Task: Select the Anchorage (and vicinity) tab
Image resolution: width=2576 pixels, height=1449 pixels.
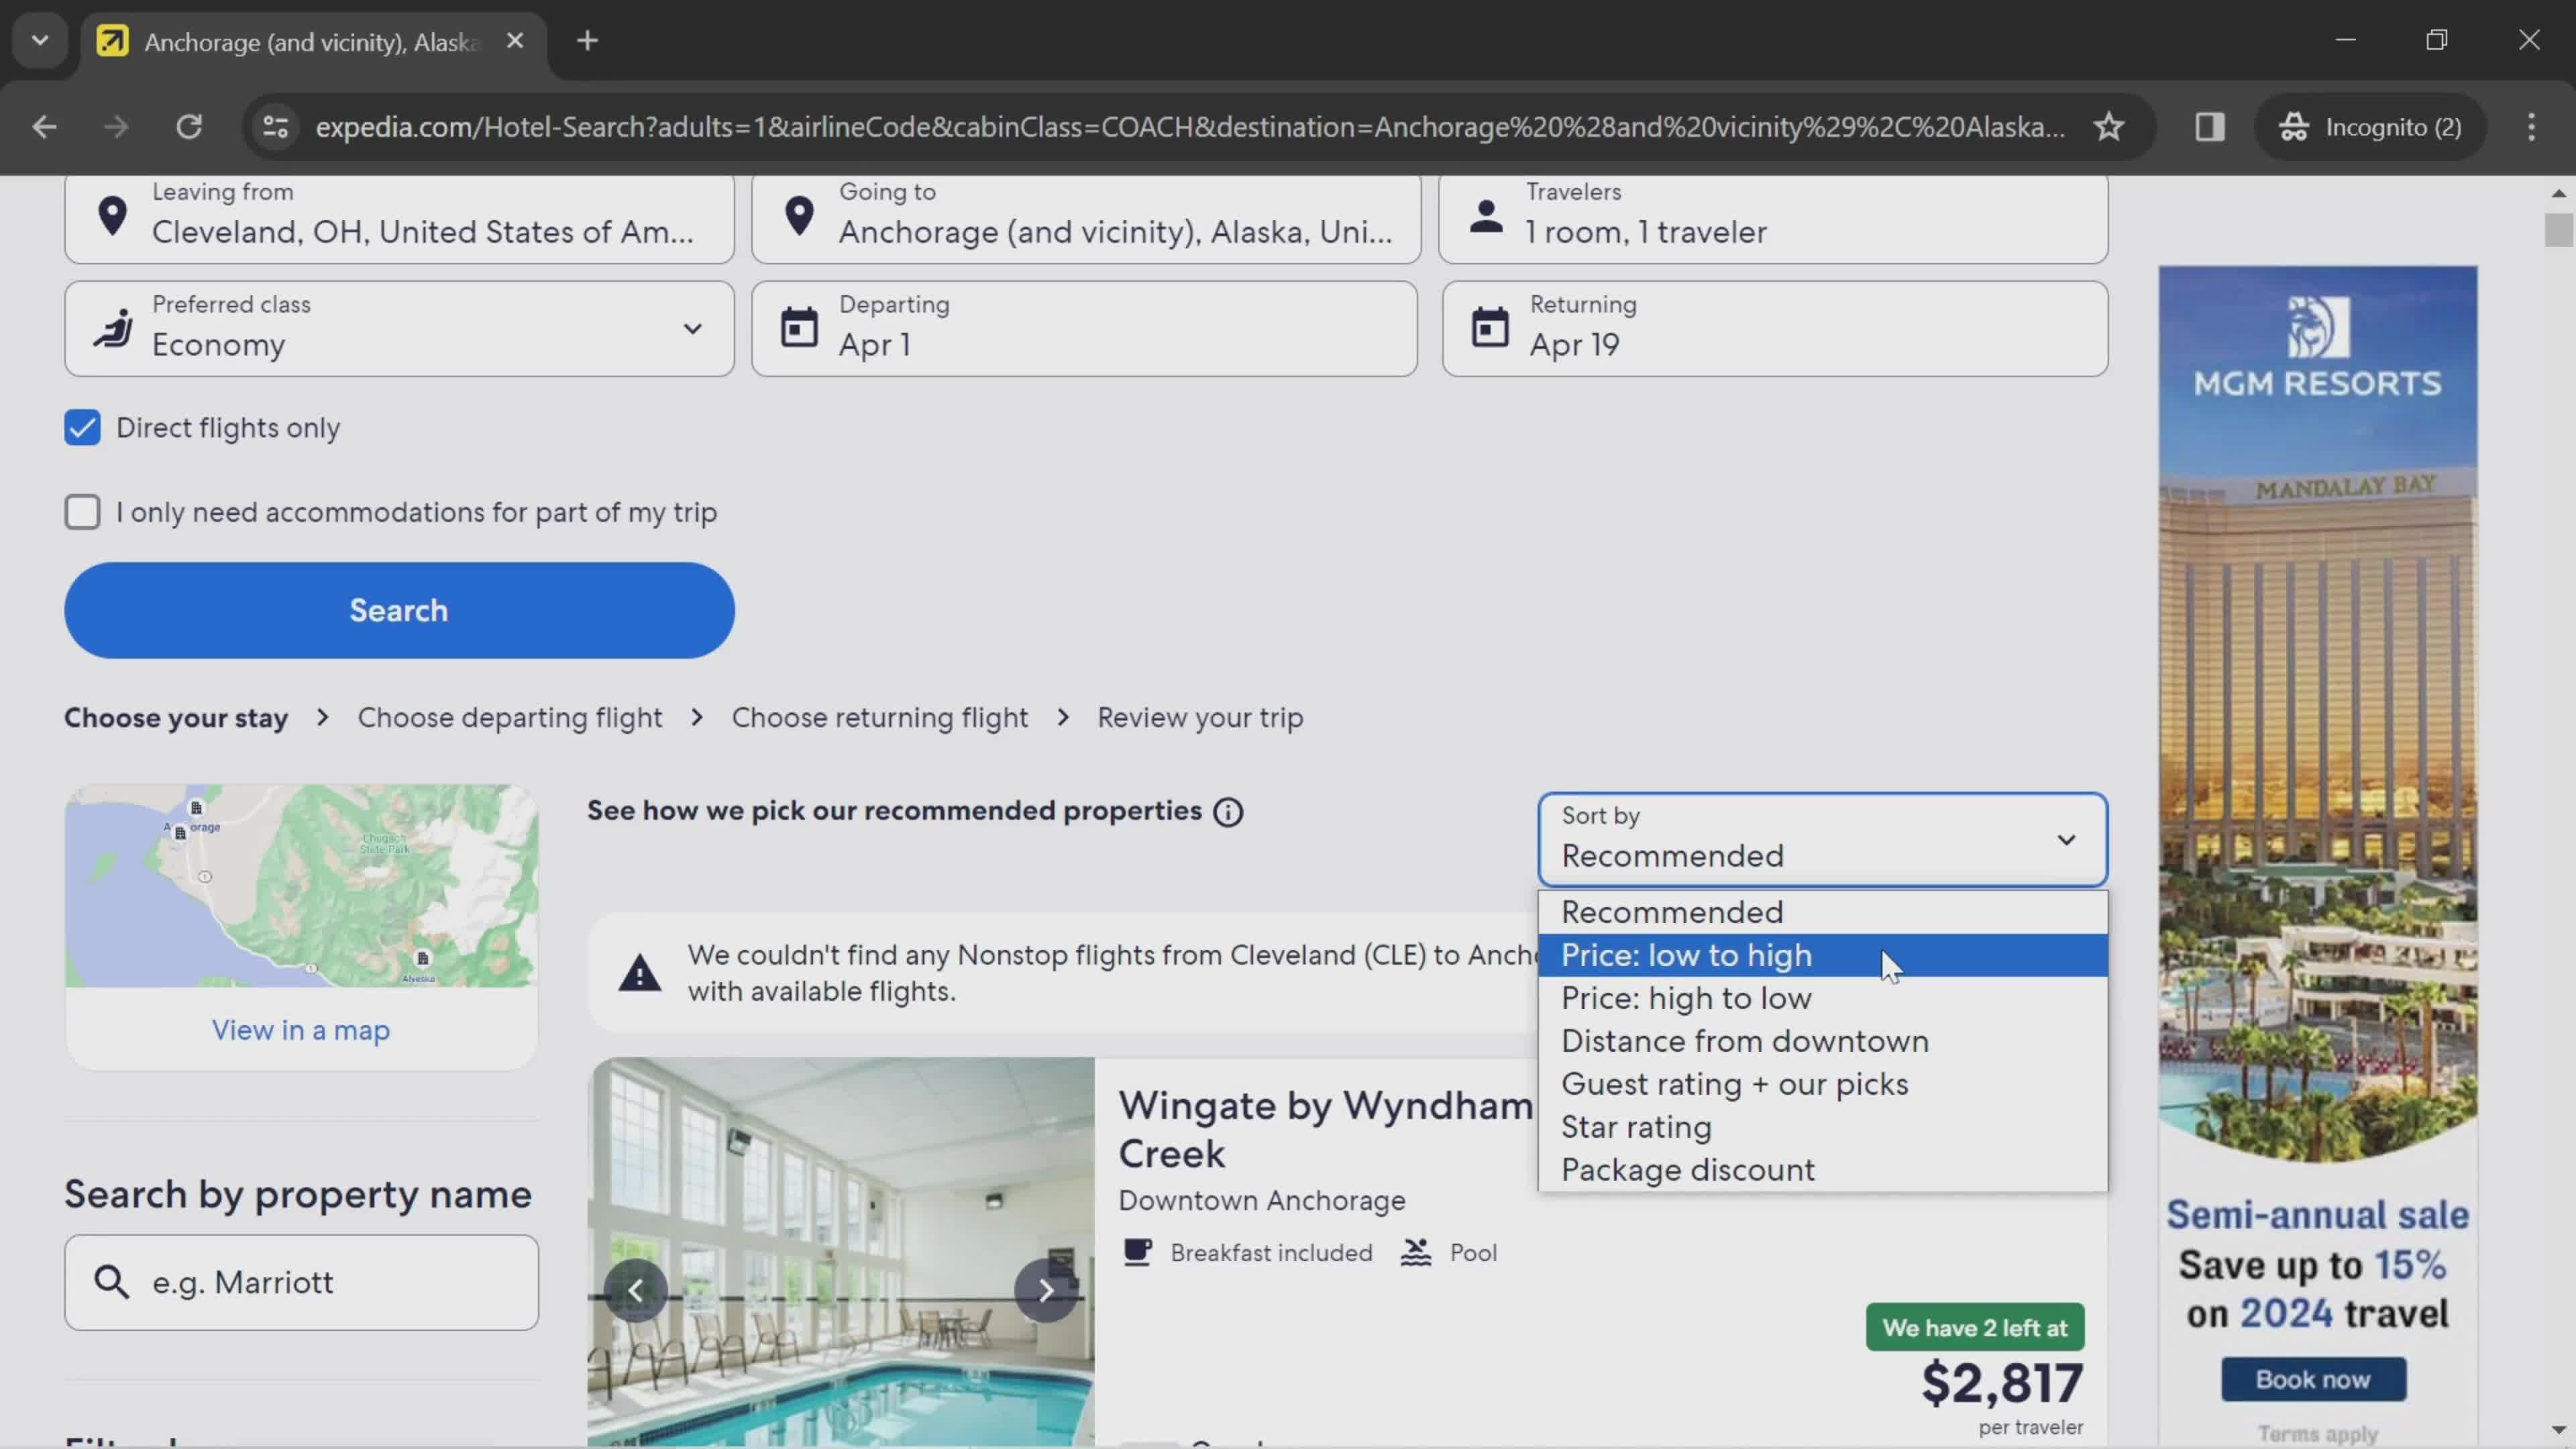Action: click(312, 42)
